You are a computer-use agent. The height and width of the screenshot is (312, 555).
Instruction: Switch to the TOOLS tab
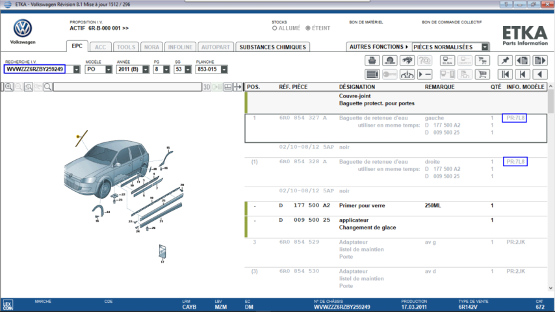click(126, 47)
